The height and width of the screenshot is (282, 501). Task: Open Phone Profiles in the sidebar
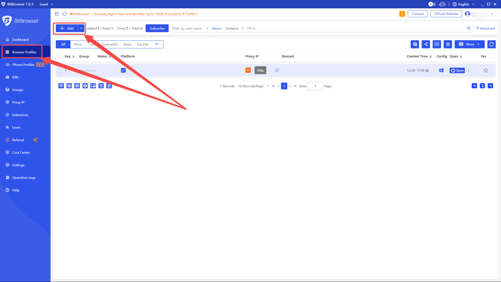coord(25,65)
